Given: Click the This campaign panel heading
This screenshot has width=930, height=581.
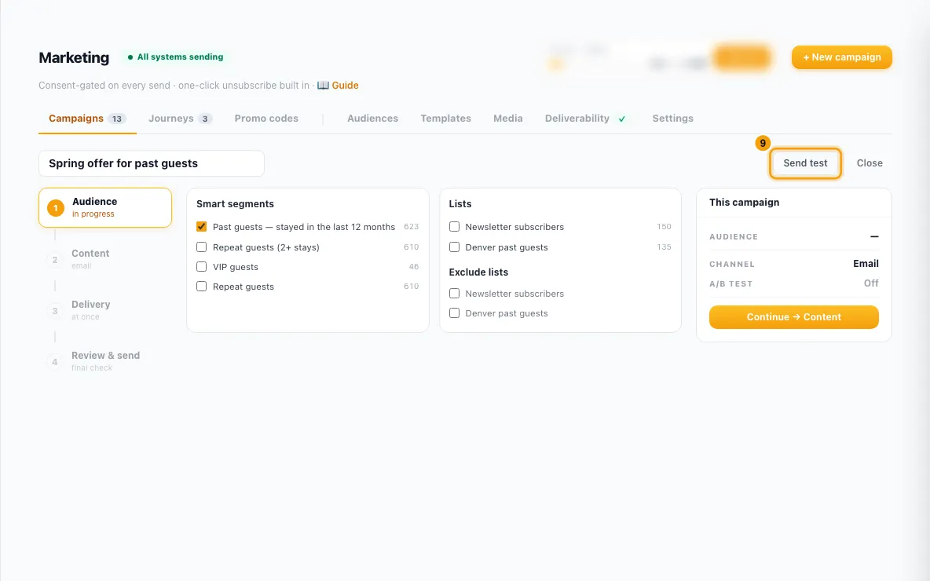Looking at the screenshot, I should click(744, 202).
